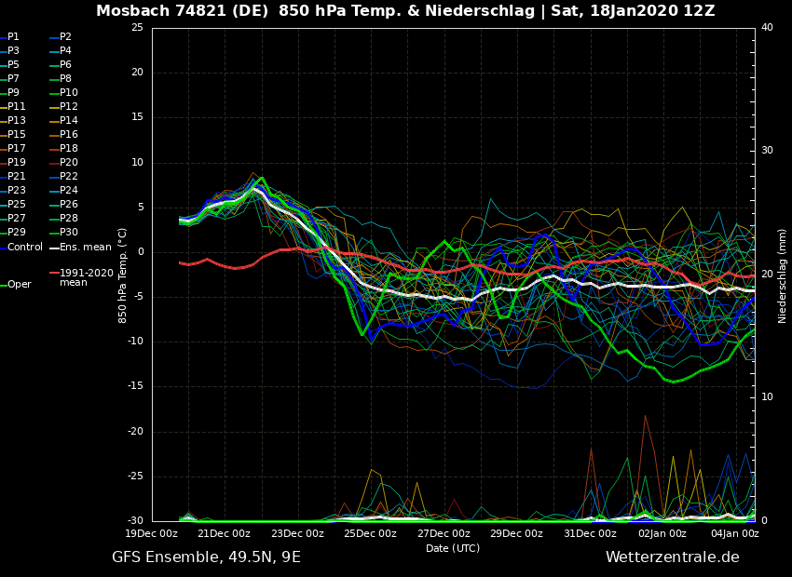Click the 25Dec 00z date tick
The image size is (792, 577).
click(x=370, y=534)
